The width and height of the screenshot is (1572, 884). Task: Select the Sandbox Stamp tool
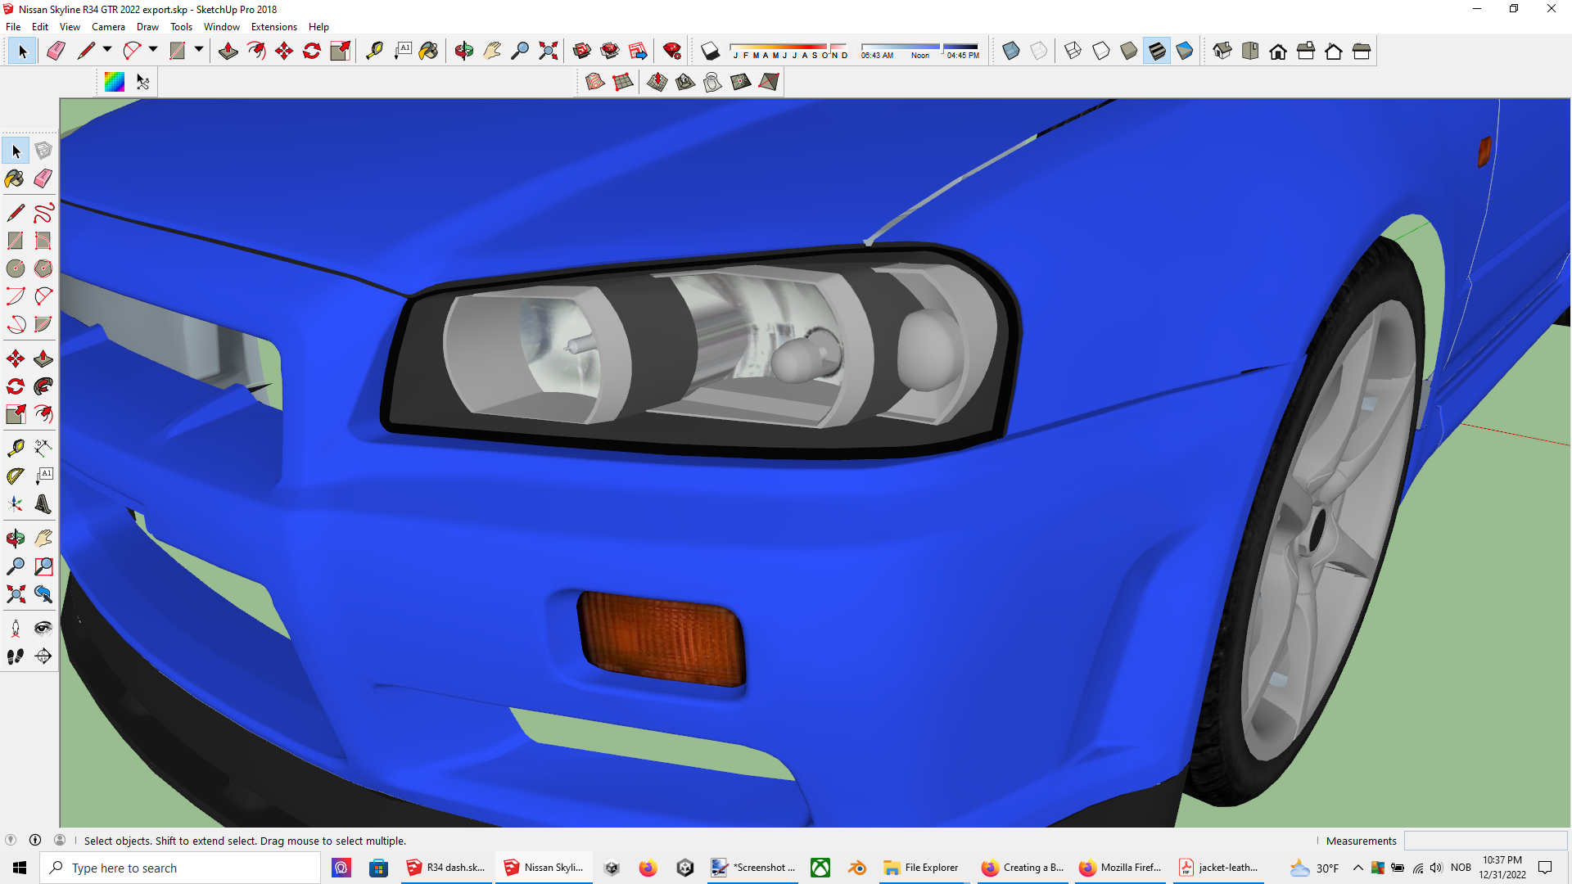click(x=685, y=82)
